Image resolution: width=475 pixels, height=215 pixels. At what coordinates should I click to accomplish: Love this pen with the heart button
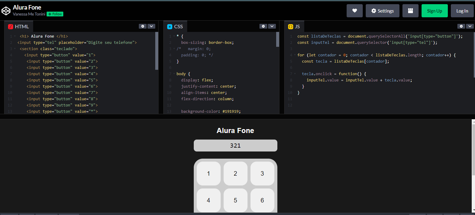(355, 11)
